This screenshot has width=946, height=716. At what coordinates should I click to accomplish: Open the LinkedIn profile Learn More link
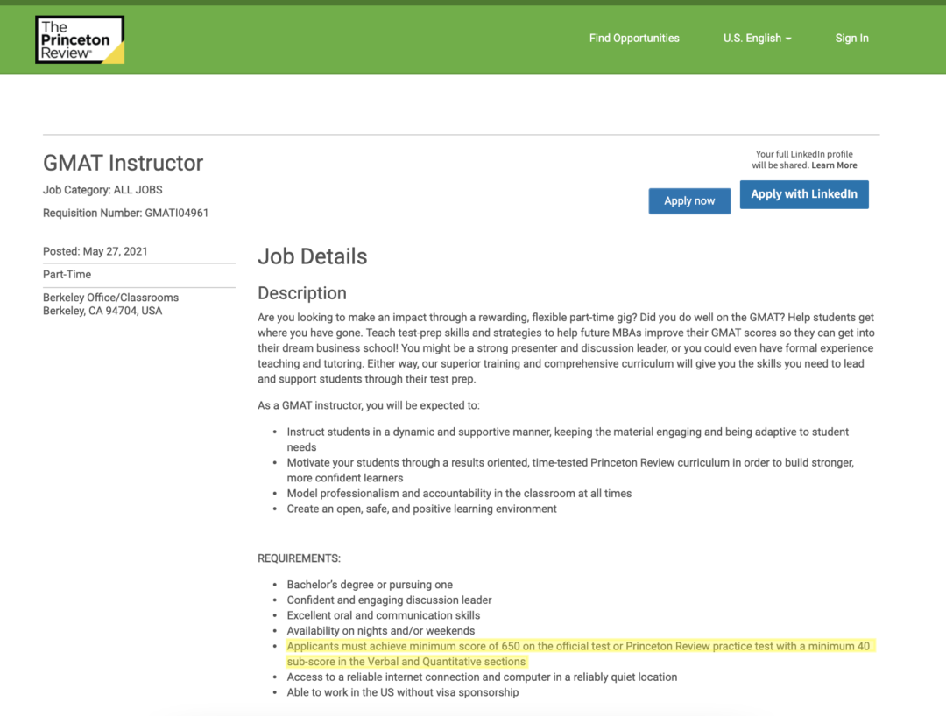(834, 165)
